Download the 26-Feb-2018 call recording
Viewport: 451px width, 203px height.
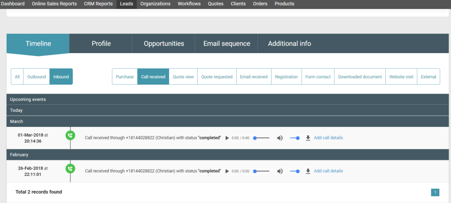[308, 171]
